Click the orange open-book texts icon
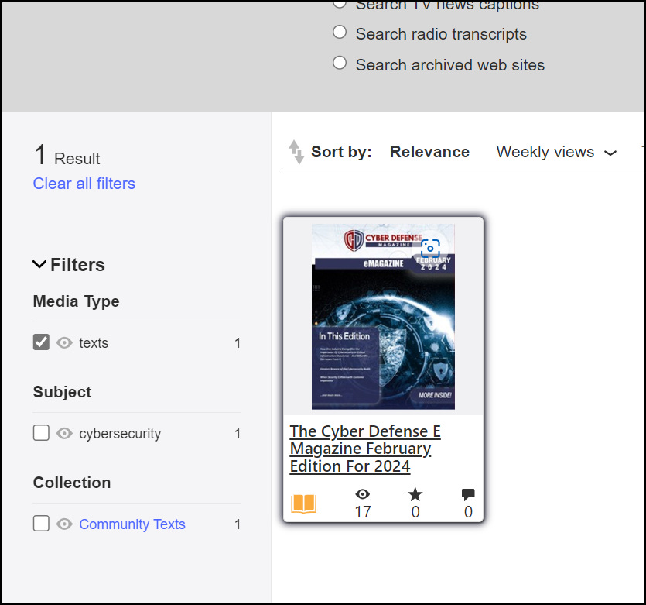Image resolution: width=646 pixels, height=605 pixels. tap(303, 504)
